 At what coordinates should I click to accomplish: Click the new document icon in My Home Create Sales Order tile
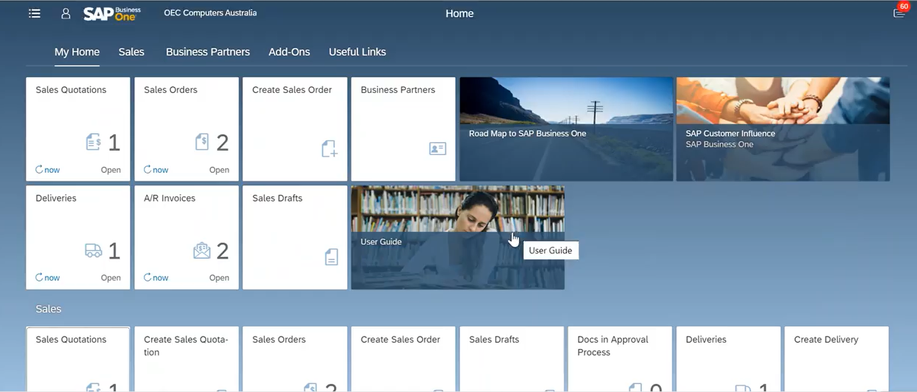click(x=329, y=149)
